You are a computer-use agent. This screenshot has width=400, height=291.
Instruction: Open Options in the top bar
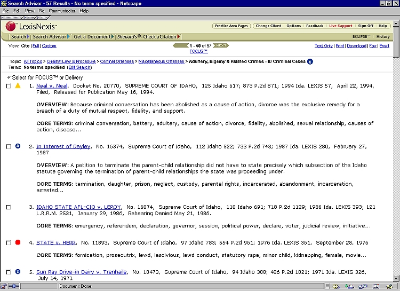pyautogui.click(x=294, y=26)
